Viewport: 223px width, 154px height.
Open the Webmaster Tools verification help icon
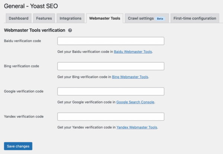coord(70,30)
